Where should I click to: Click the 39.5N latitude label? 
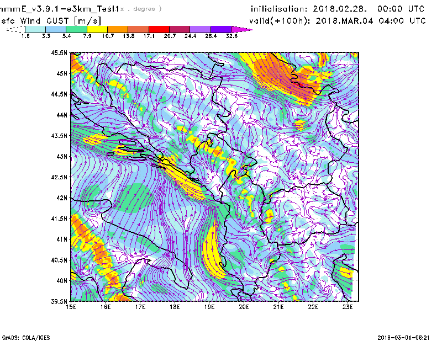click(x=59, y=302)
